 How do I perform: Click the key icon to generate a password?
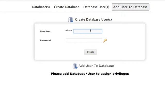[x=105, y=41]
